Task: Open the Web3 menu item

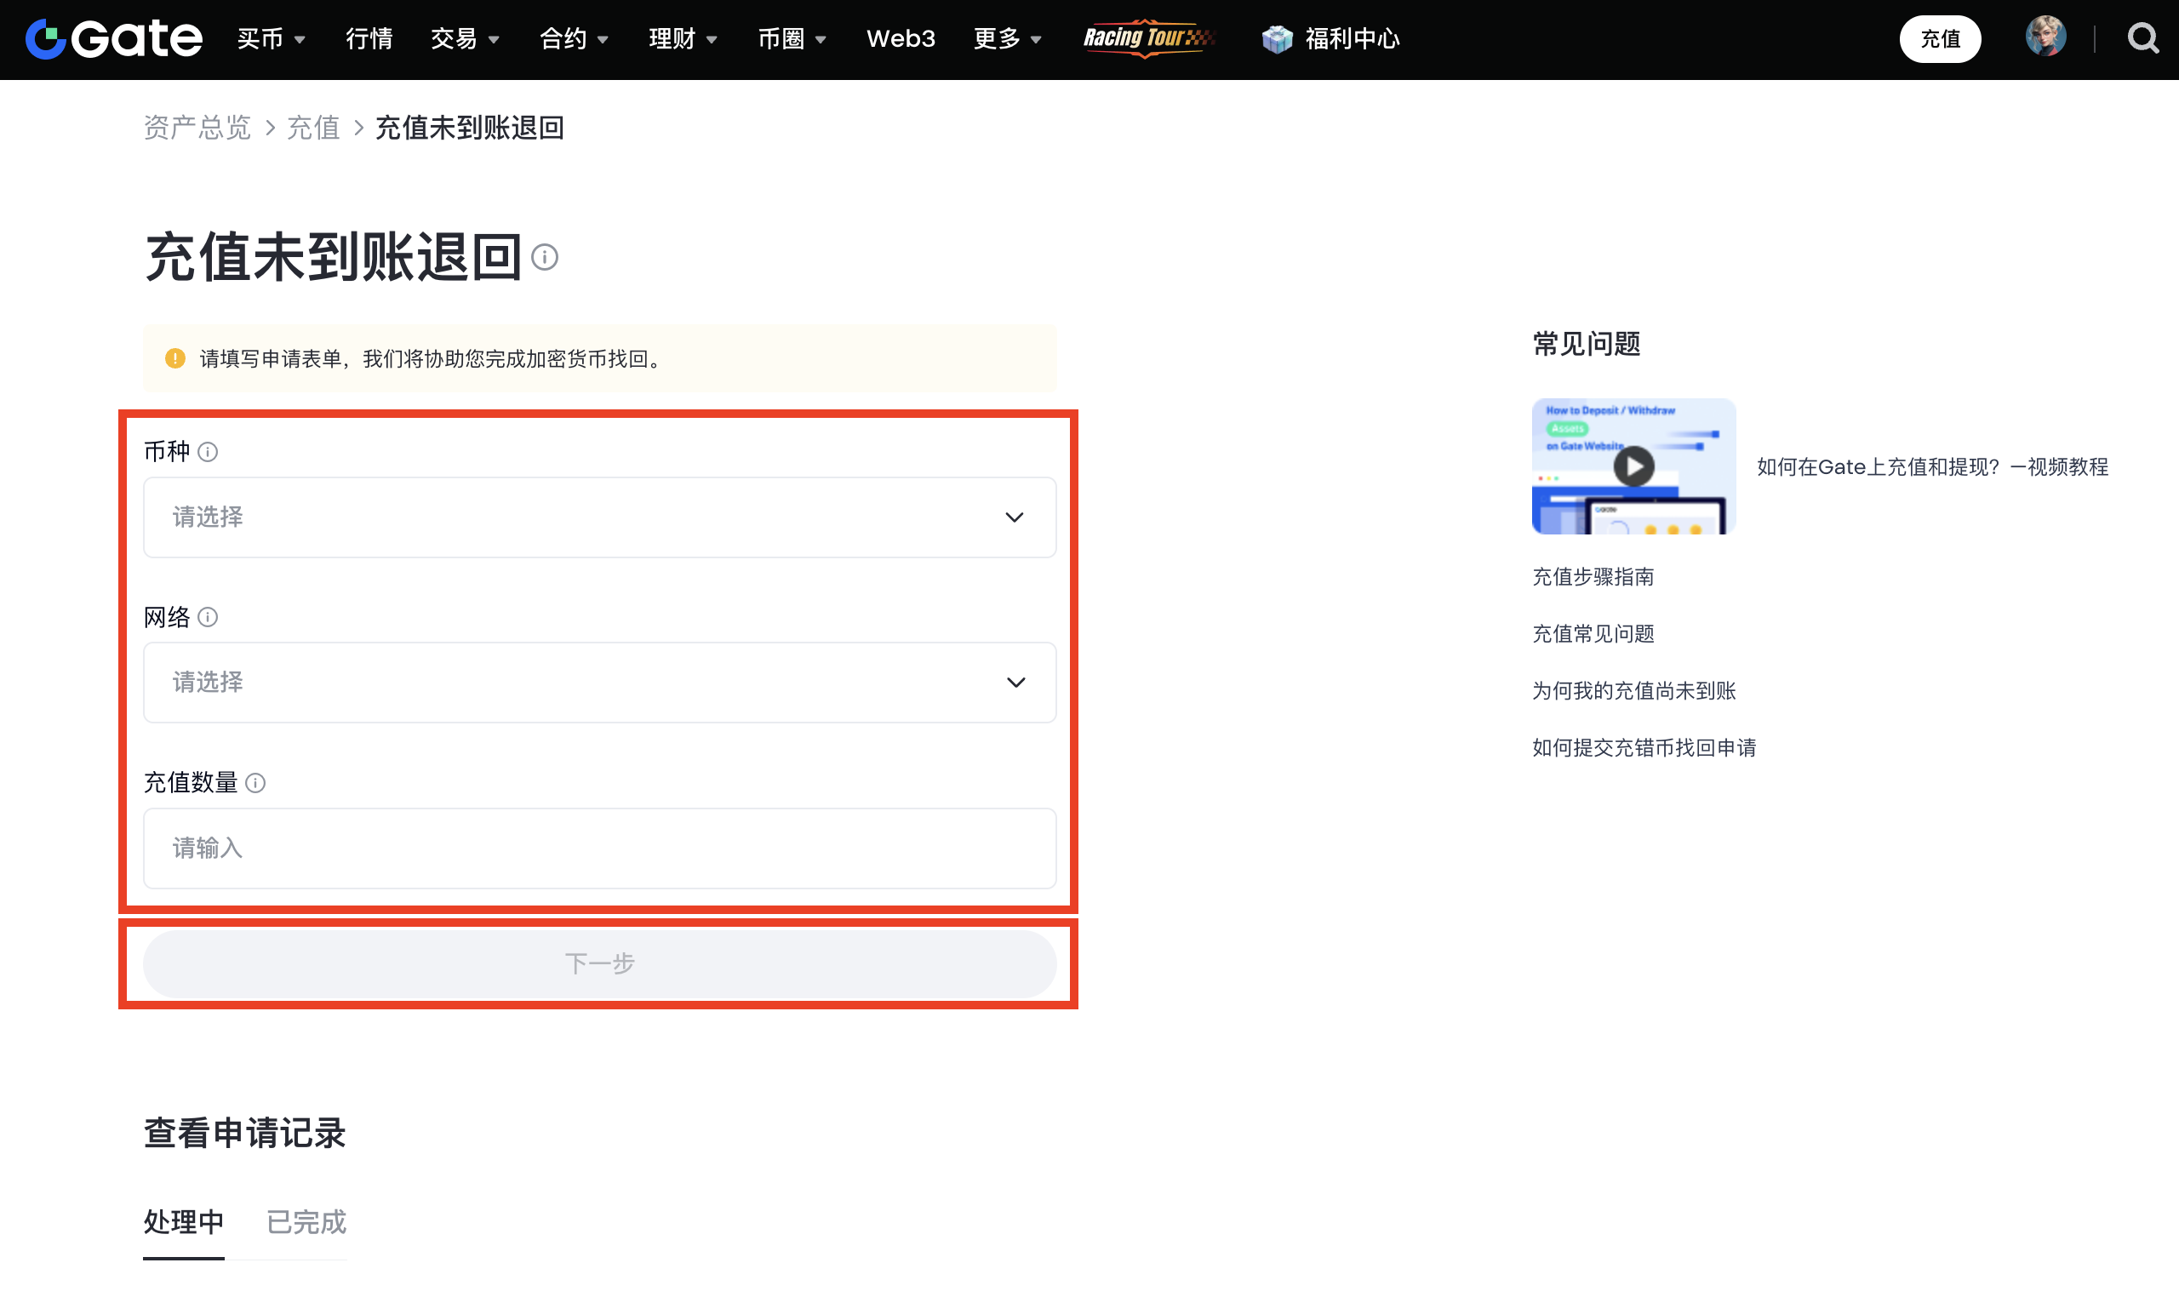Action: point(901,38)
